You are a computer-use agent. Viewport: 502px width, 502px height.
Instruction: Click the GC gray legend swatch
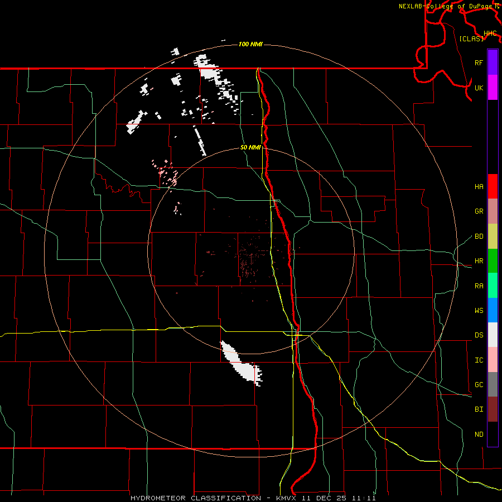tap(493, 384)
